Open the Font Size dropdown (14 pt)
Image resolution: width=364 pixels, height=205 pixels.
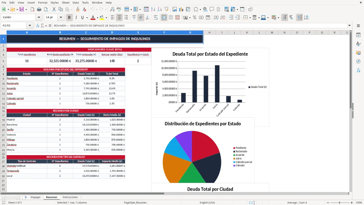point(61,18)
